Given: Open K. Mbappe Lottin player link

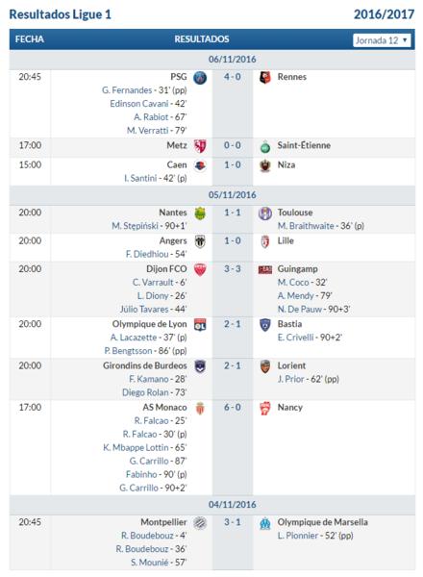Looking at the screenshot, I should tap(136, 447).
